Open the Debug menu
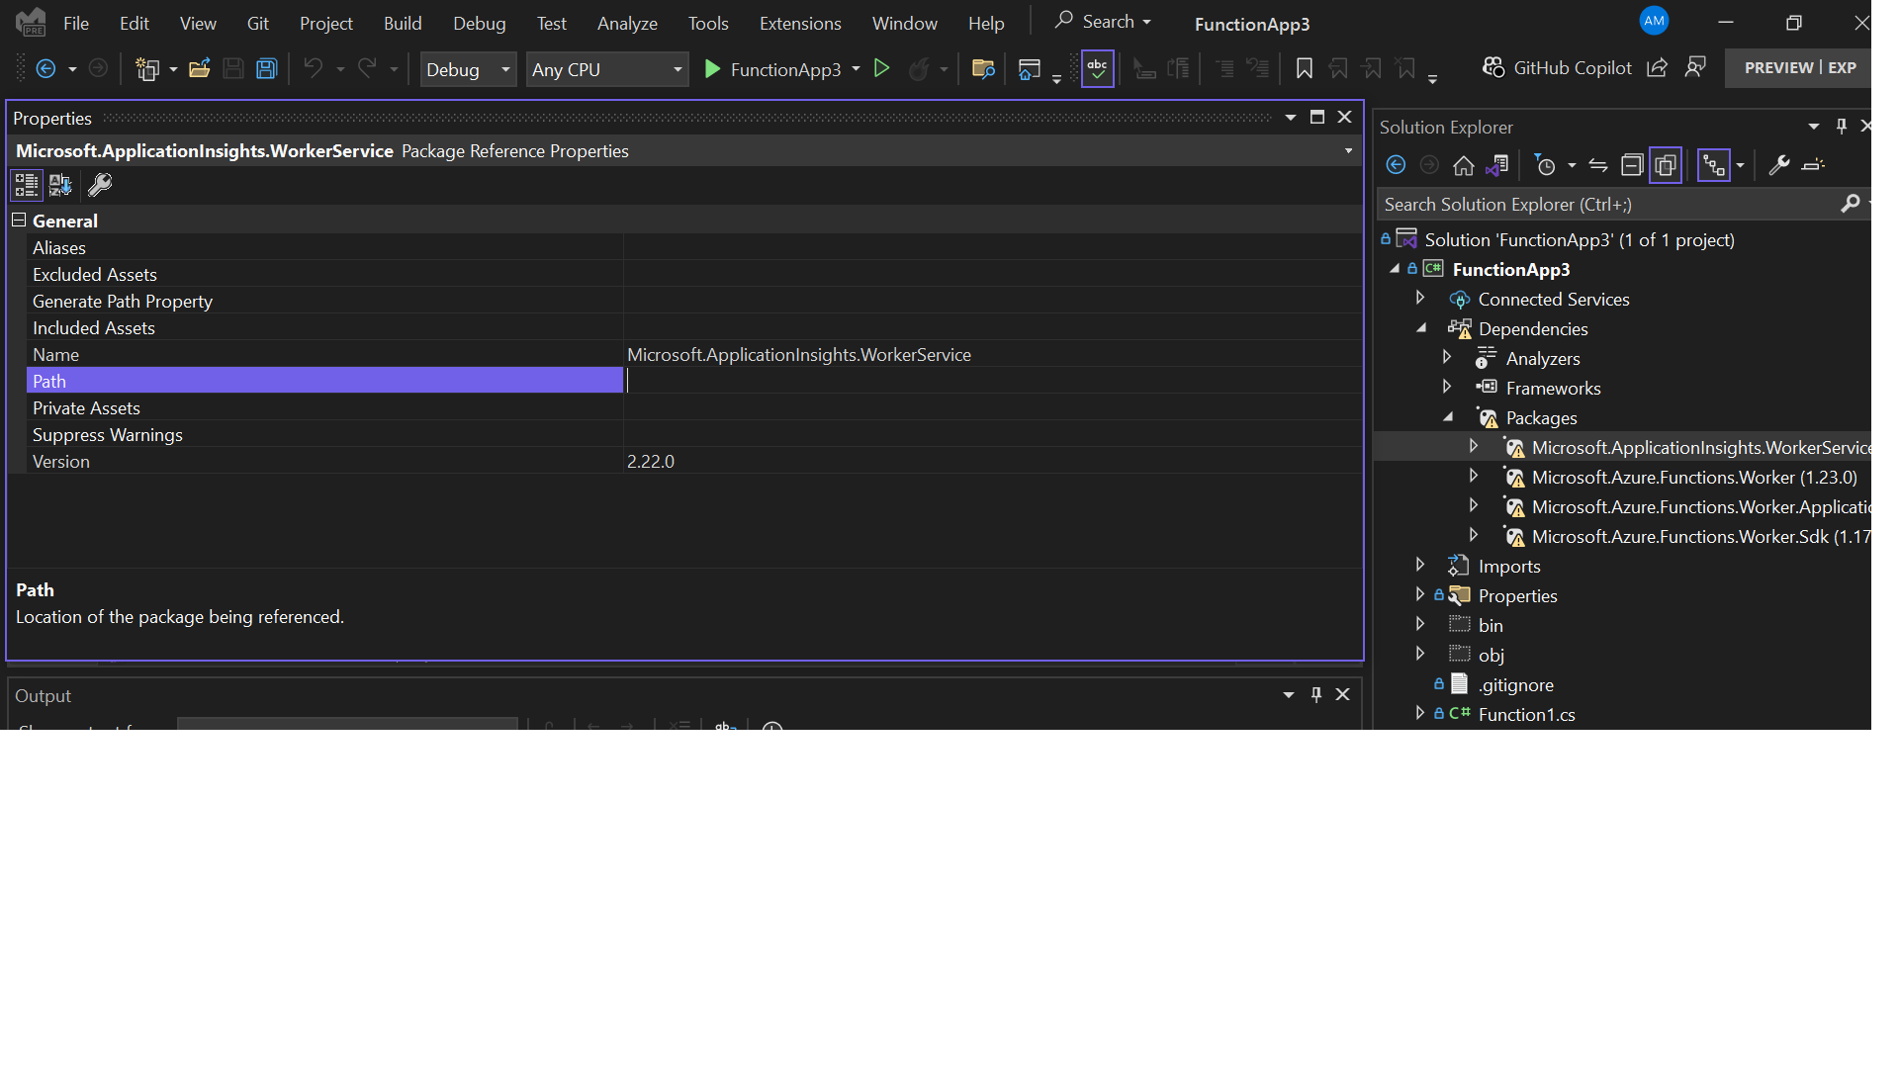 pyautogui.click(x=480, y=23)
